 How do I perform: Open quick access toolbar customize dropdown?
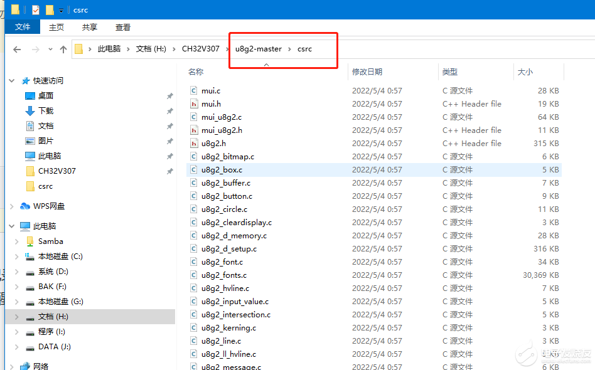(x=61, y=10)
